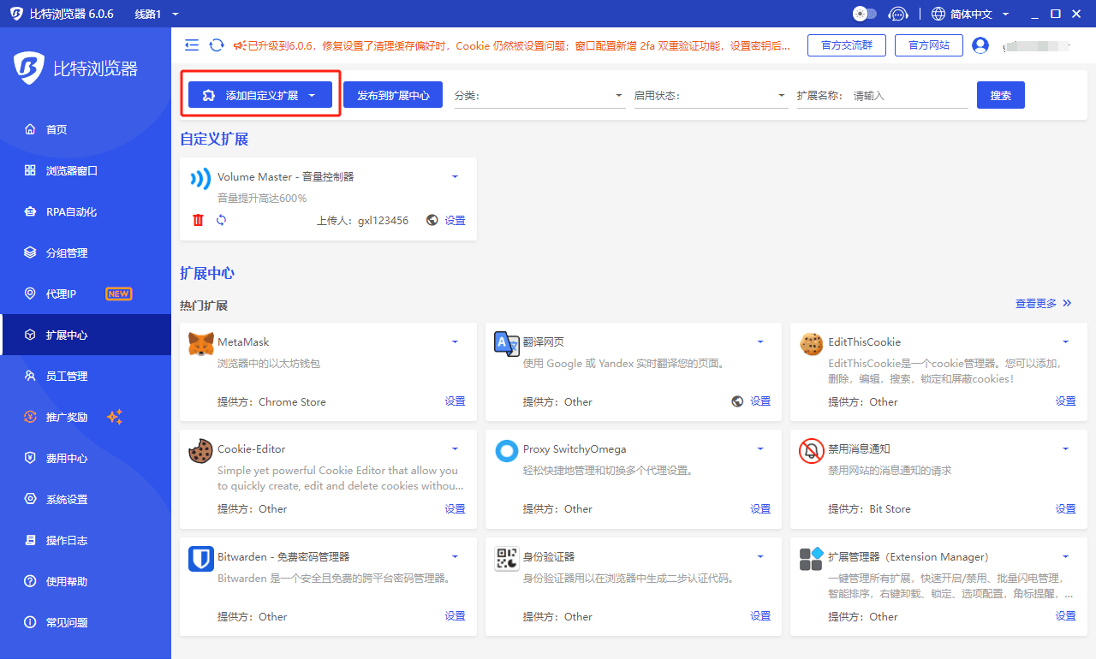The height and width of the screenshot is (659, 1096).
Task: Open 费用中心 in the sidebar
Action: [86, 458]
